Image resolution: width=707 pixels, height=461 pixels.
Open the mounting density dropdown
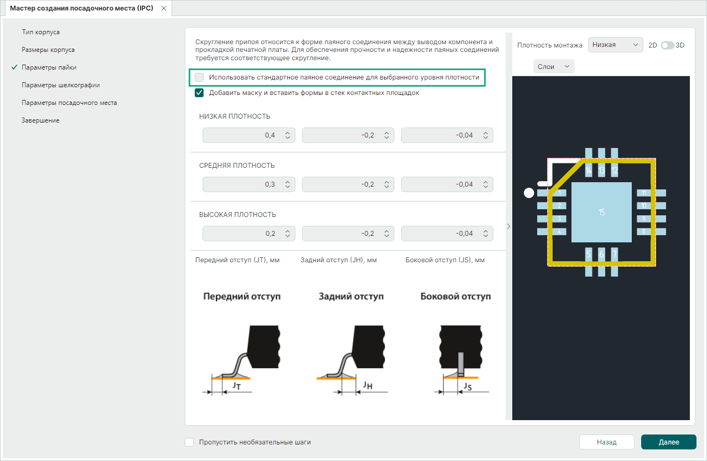pos(615,45)
